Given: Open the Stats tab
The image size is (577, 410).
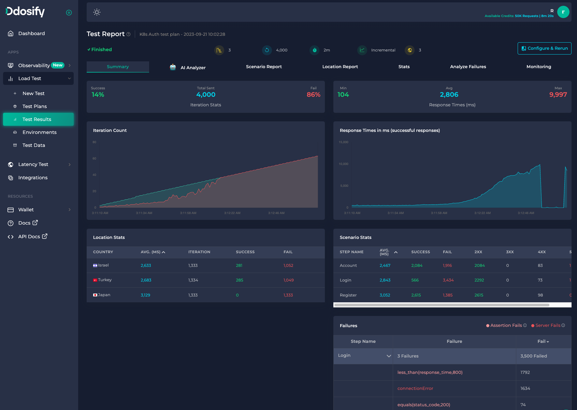Looking at the screenshot, I should 404,67.
